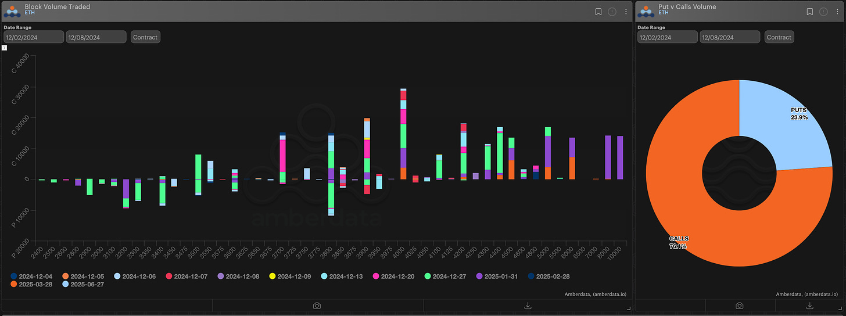Click the purple bar at strike 8000
This screenshot has height=316, width=846.
(x=608, y=157)
